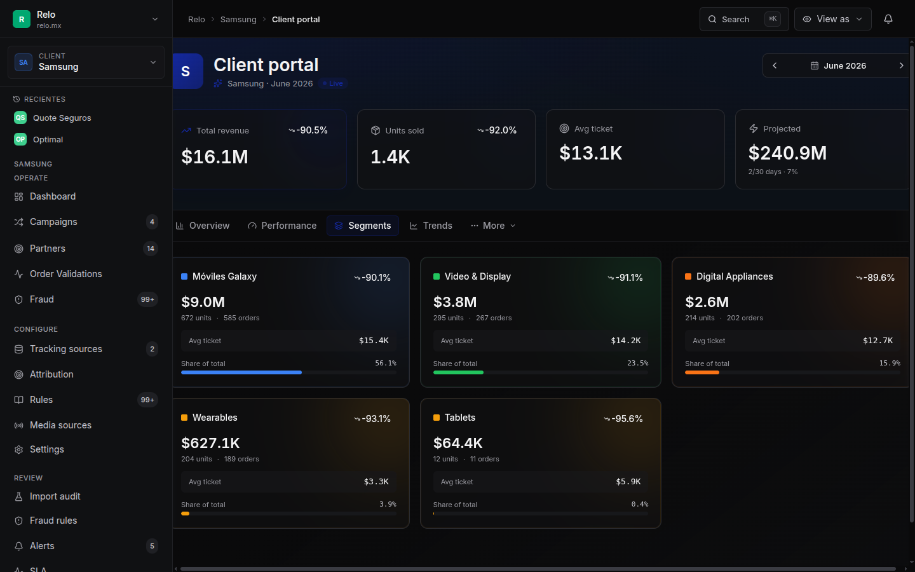
Task: Click the Fraud shield icon
Action: click(18, 299)
